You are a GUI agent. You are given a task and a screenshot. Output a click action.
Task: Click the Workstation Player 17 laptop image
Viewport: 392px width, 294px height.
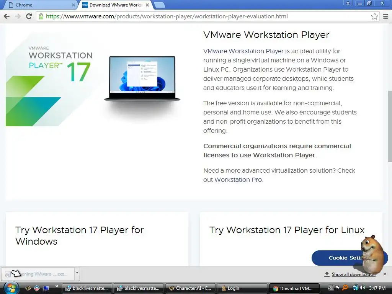(142, 78)
